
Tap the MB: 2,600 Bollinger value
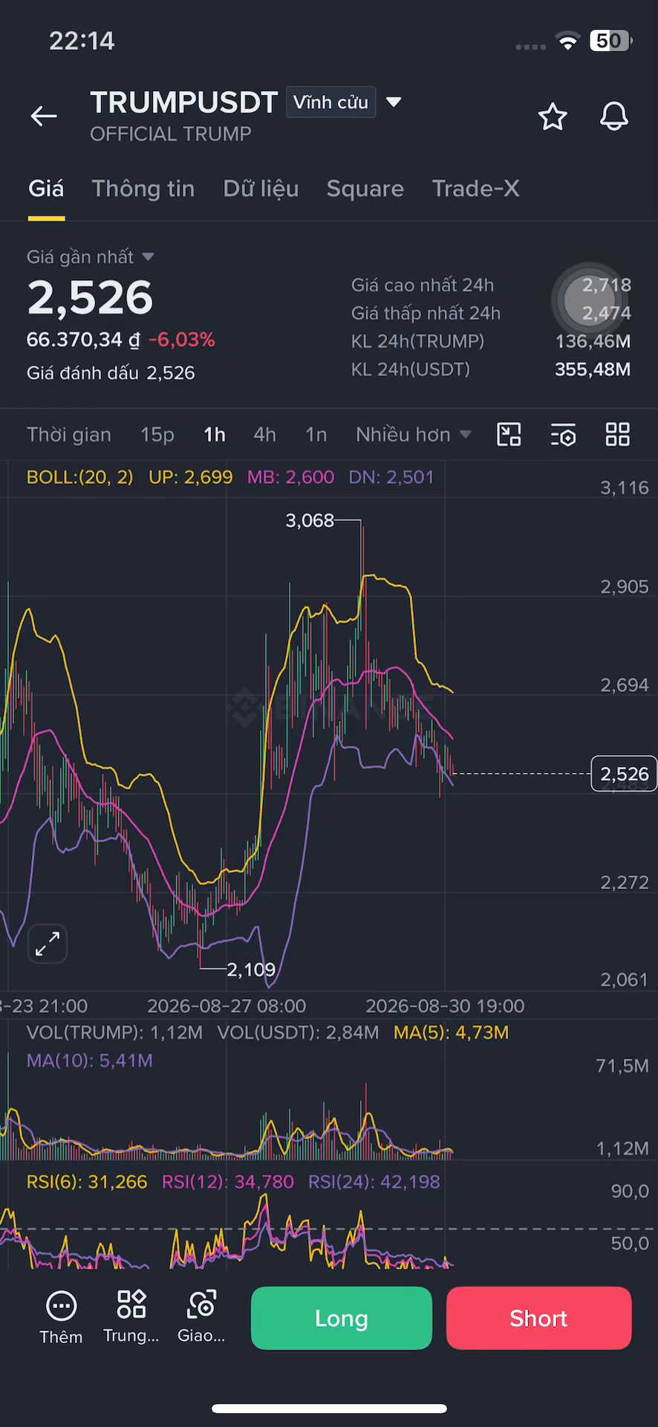coord(290,477)
